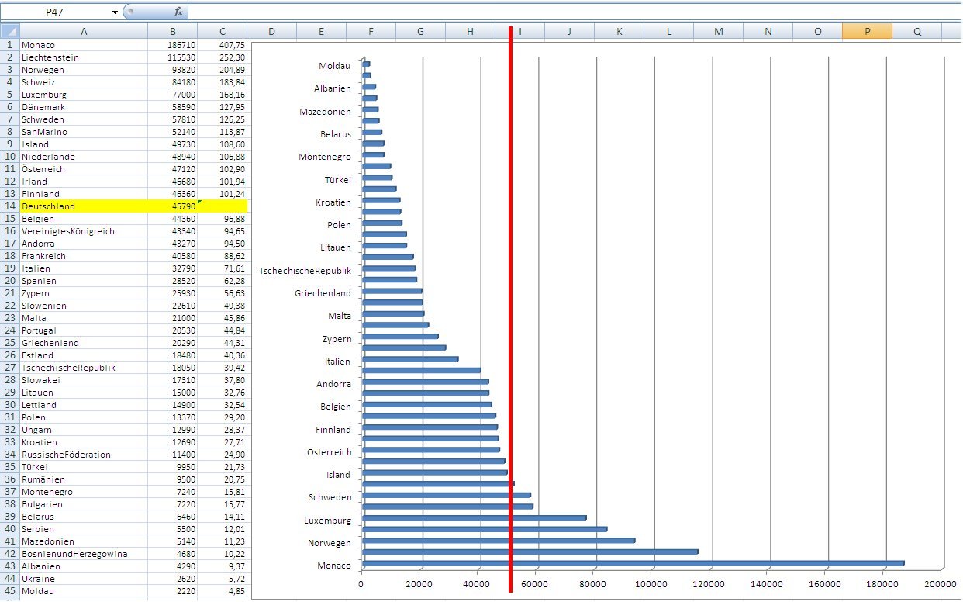963x602 pixels.
Task: Select the Norwegen bar in chart
Action: [498, 541]
